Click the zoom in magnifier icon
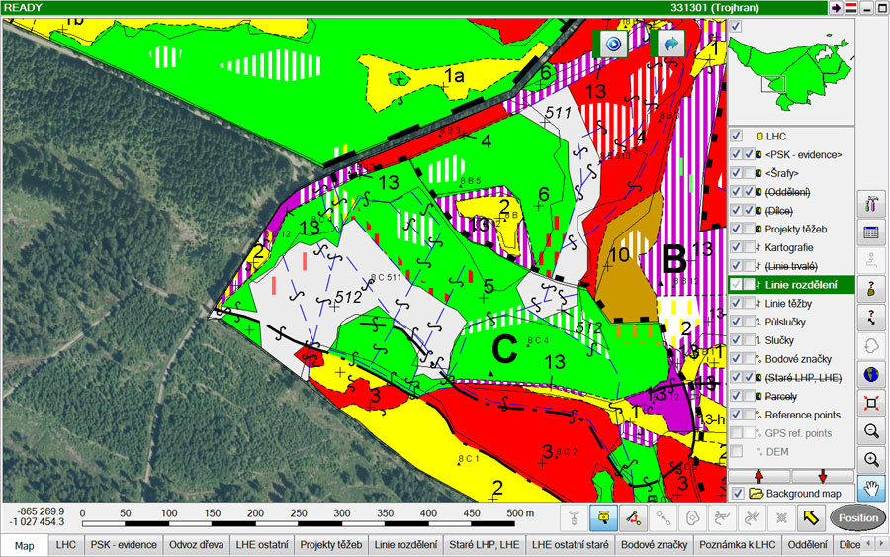This screenshot has width=890, height=557. 871,459
